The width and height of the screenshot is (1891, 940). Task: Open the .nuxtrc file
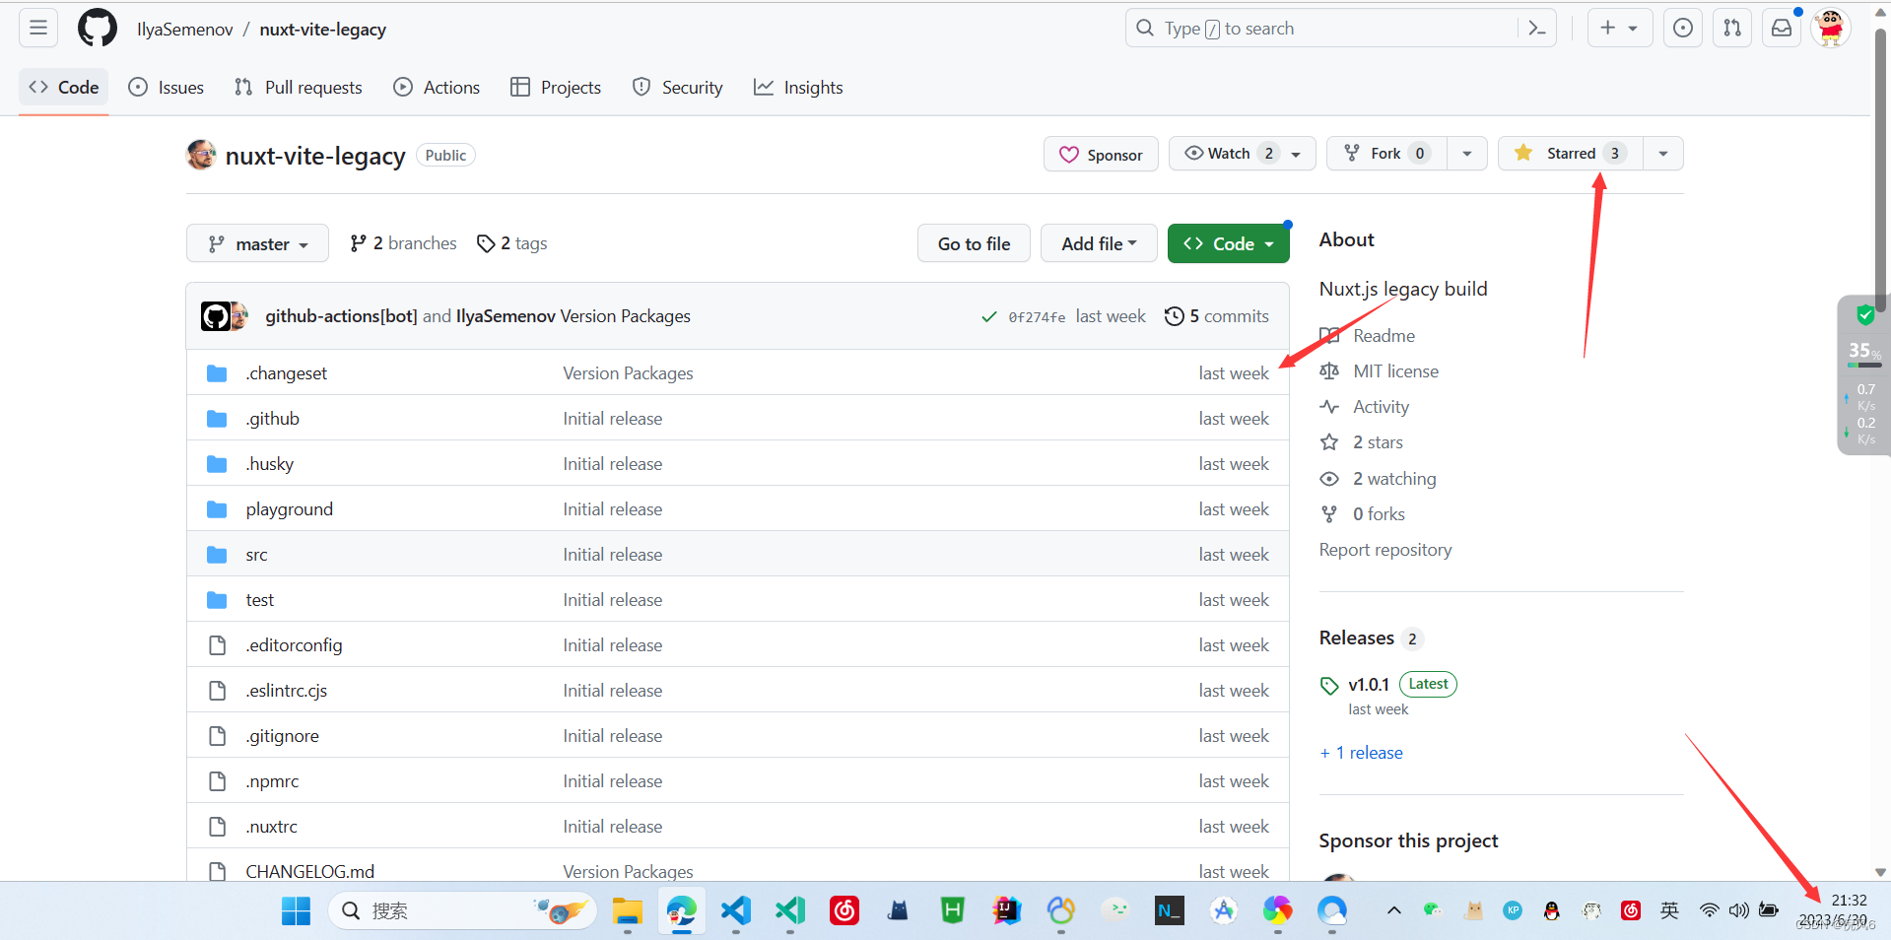pos(272,827)
